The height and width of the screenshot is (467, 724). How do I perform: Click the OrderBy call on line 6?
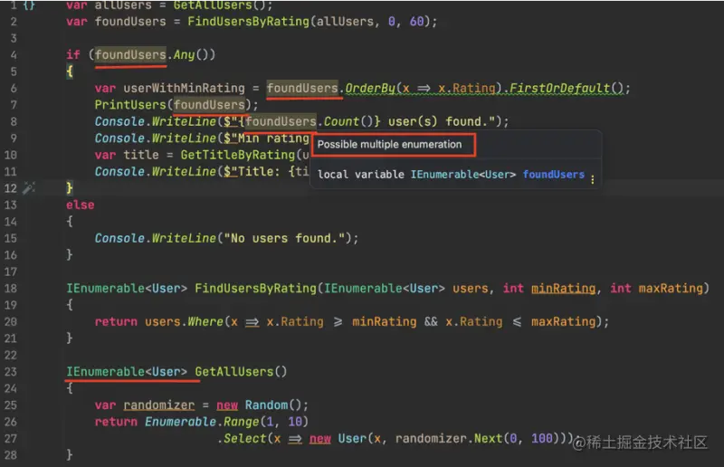pyautogui.click(x=370, y=88)
